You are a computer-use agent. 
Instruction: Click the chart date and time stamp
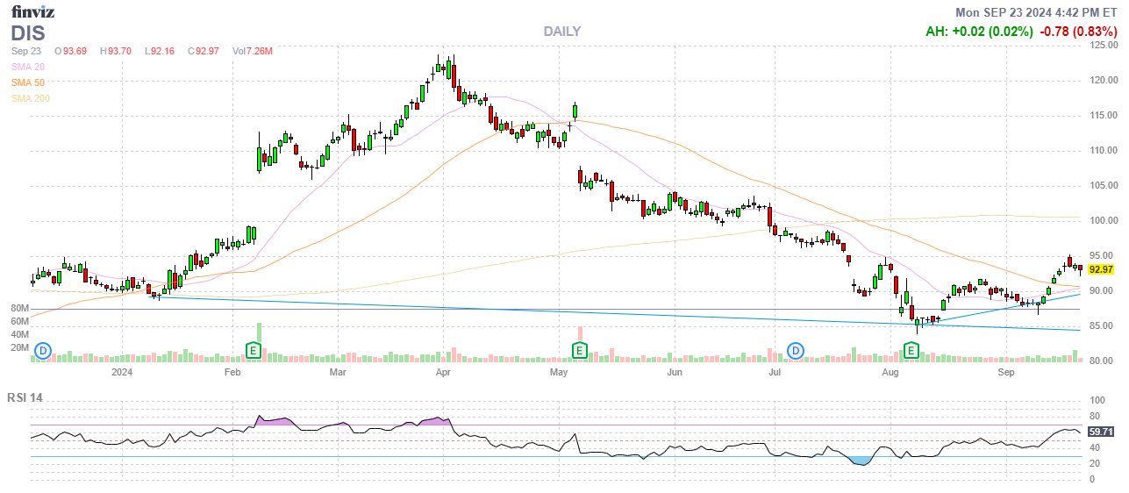coord(1038,12)
